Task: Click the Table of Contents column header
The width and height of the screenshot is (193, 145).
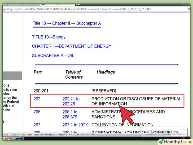Action: (74, 74)
